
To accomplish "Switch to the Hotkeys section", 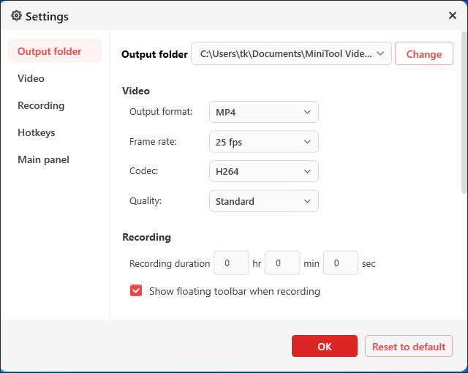I will coord(37,132).
